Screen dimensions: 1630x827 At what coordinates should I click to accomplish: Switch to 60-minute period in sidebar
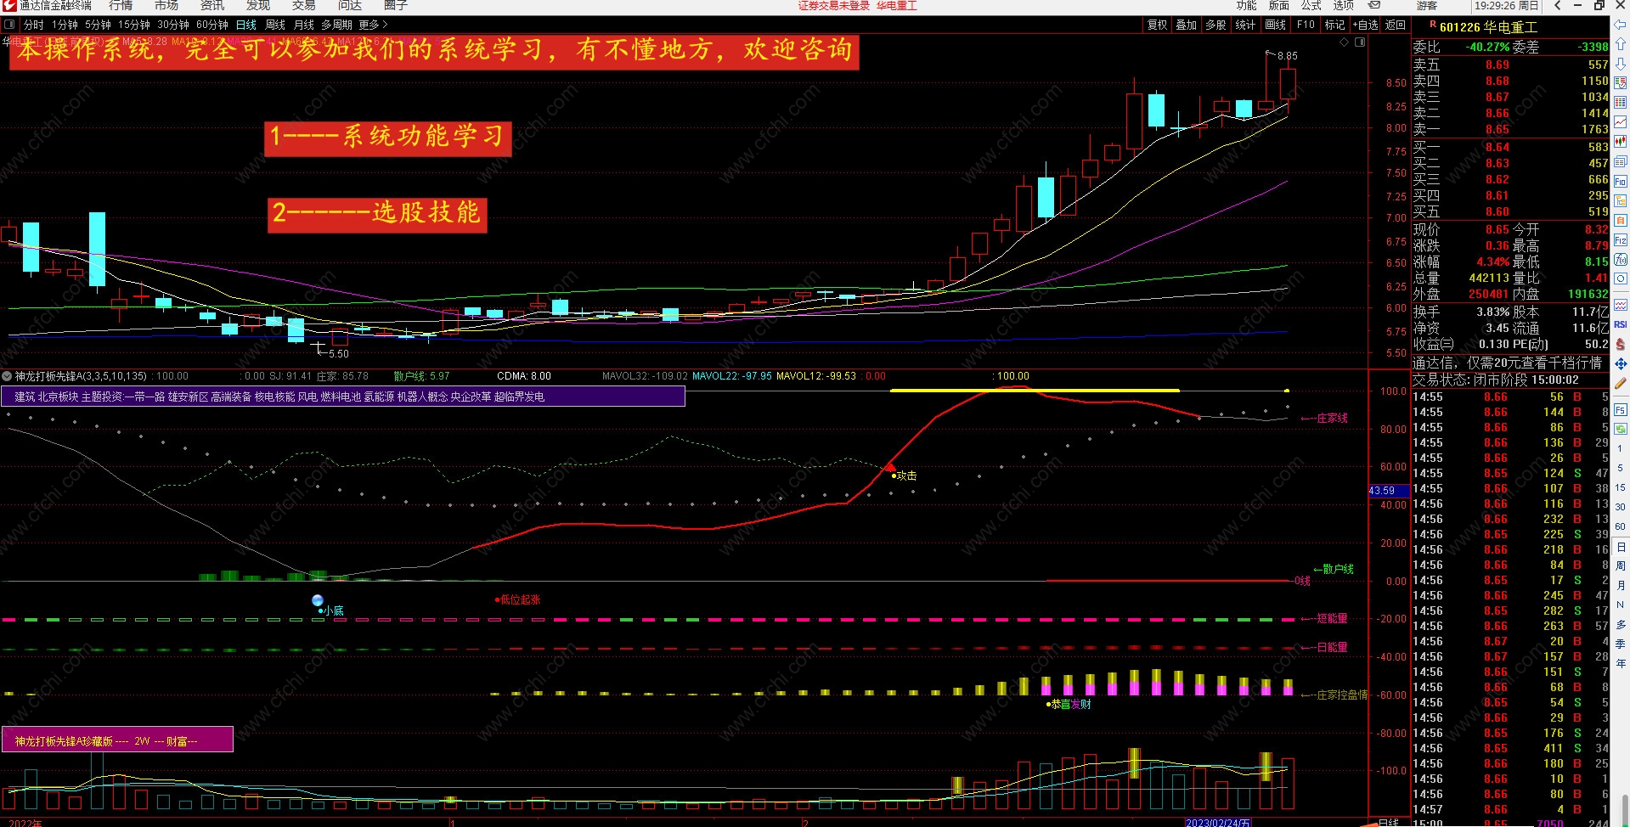pos(1621,526)
